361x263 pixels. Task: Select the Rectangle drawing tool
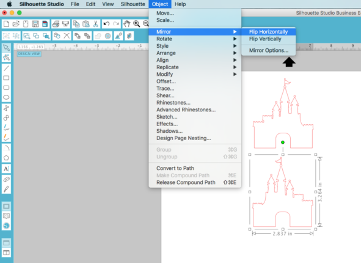click(6, 78)
